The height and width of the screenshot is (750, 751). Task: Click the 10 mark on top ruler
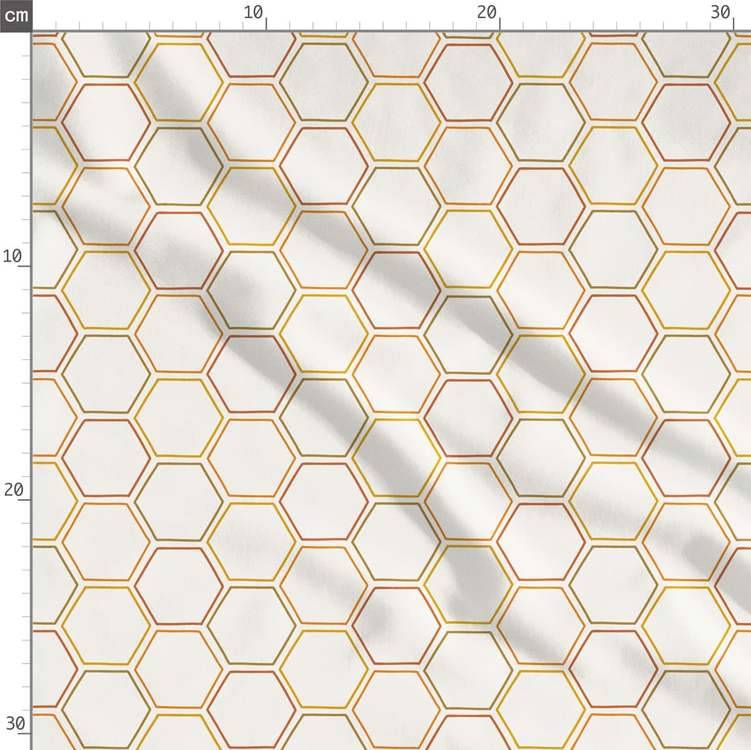(253, 13)
